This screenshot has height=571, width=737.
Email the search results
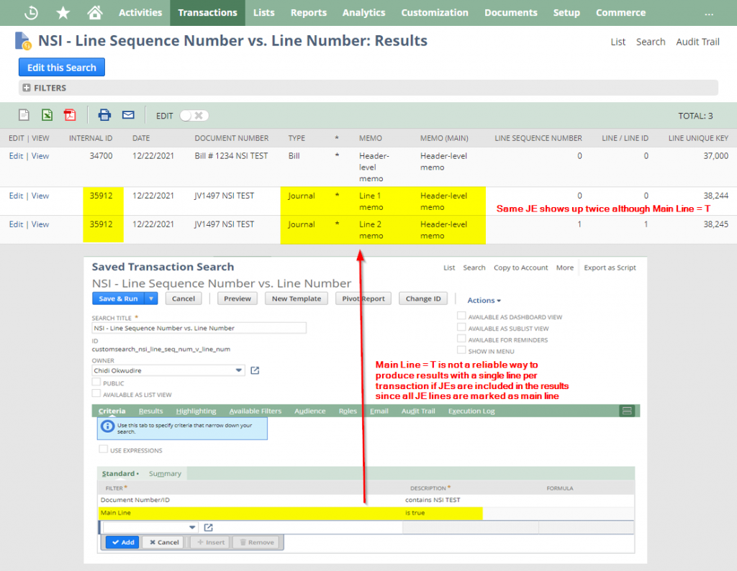[128, 115]
